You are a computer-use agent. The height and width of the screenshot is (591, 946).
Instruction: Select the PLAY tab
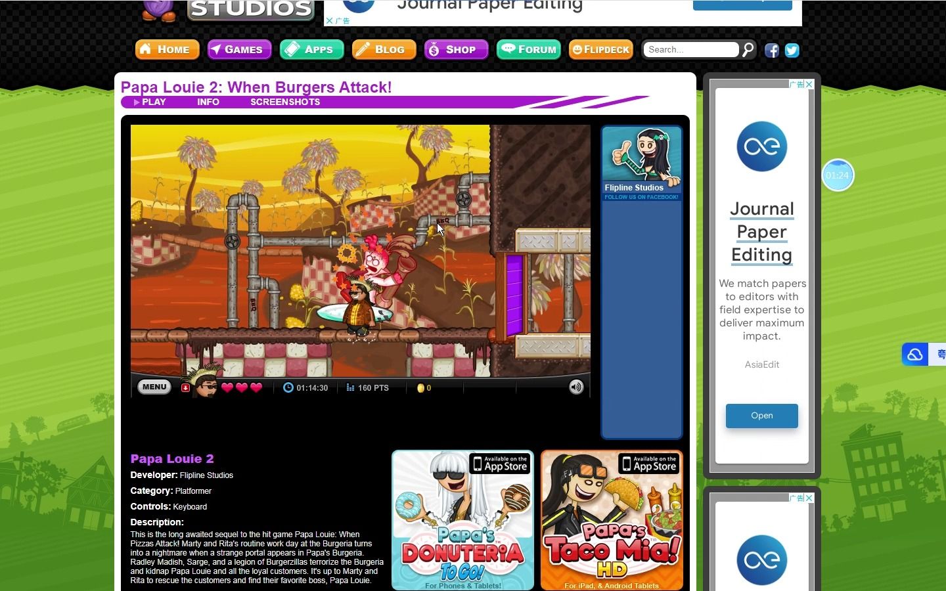(150, 102)
